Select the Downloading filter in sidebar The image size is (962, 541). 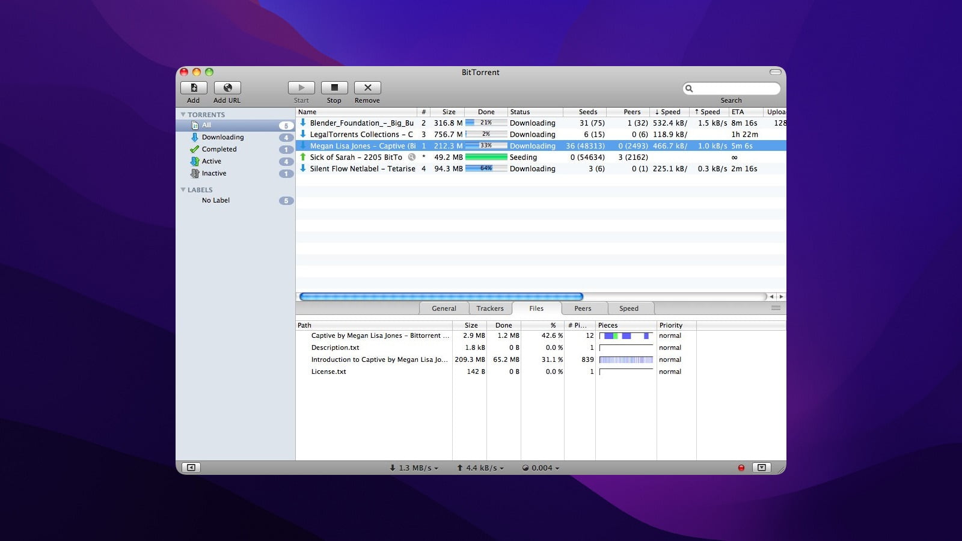pos(222,137)
